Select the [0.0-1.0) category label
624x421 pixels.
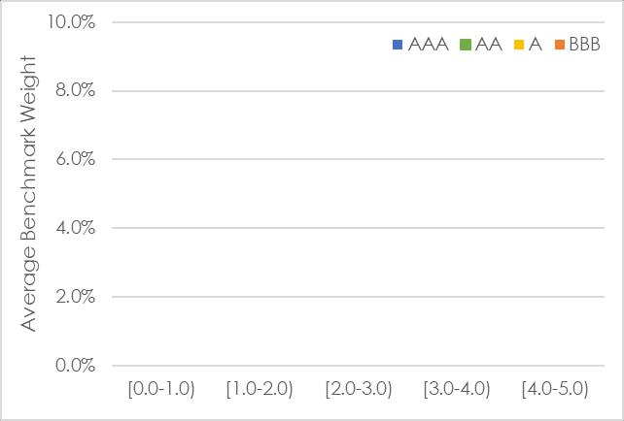point(161,389)
